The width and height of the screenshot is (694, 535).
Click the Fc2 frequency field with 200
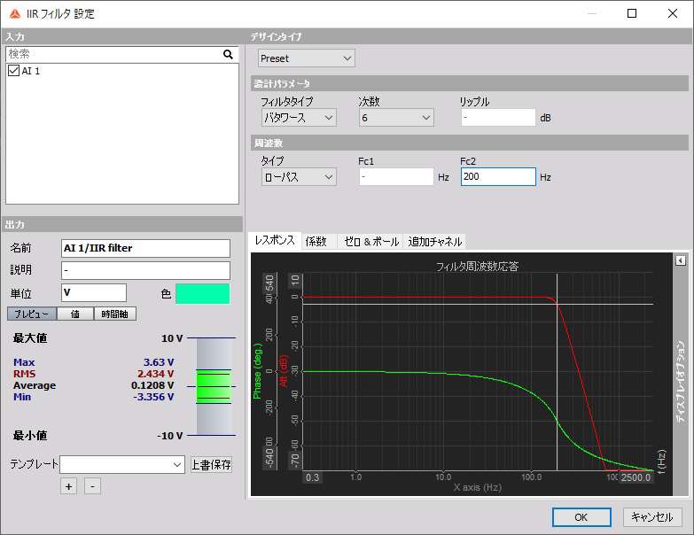498,177
